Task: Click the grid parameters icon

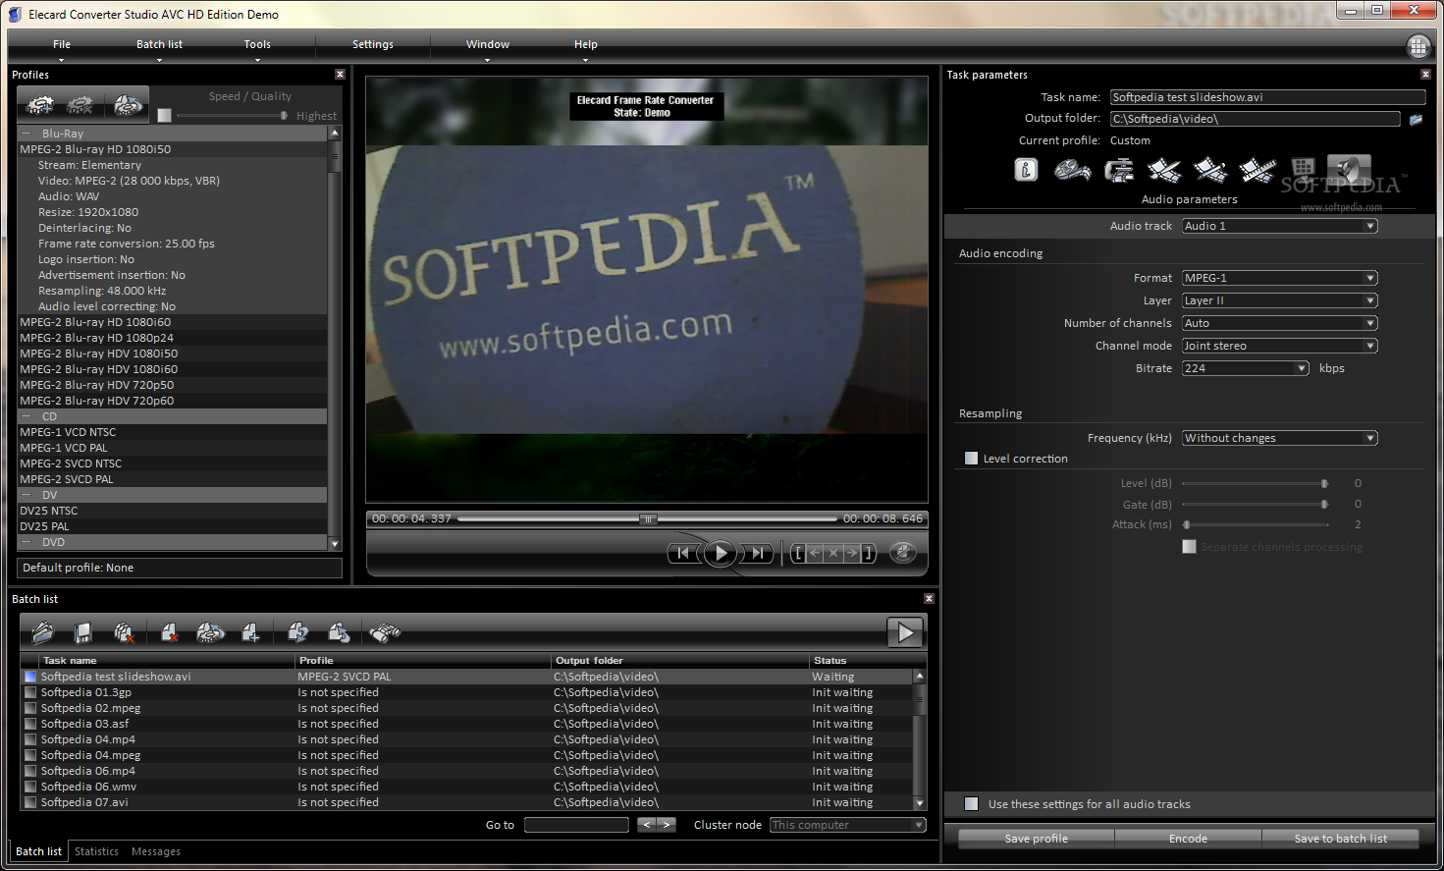Action: point(1303,169)
